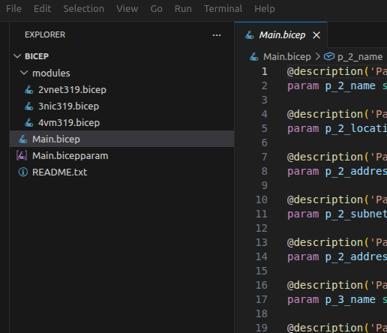
Task: Click the 4vm319.bicep bicep icon
Action: click(29, 123)
